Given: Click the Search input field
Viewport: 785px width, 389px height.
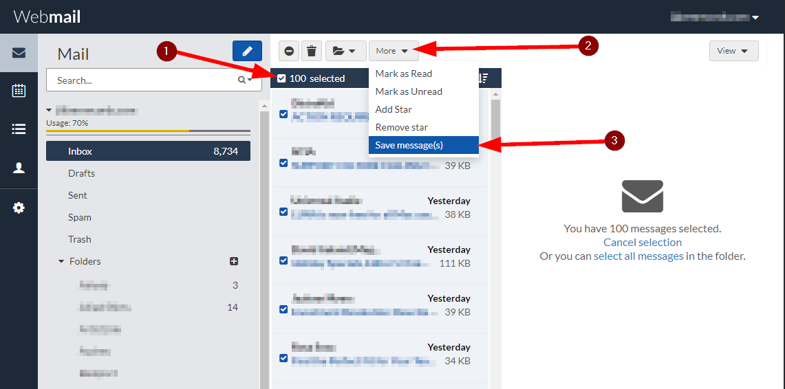Looking at the screenshot, I should click(x=141, y=80).
